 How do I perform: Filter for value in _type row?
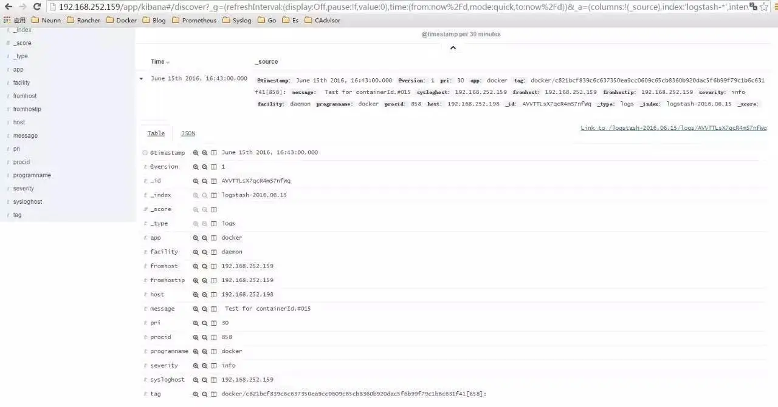[x=196, y=224]
